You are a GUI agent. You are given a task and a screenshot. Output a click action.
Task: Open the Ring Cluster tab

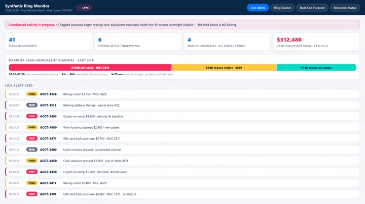point(282,8)
